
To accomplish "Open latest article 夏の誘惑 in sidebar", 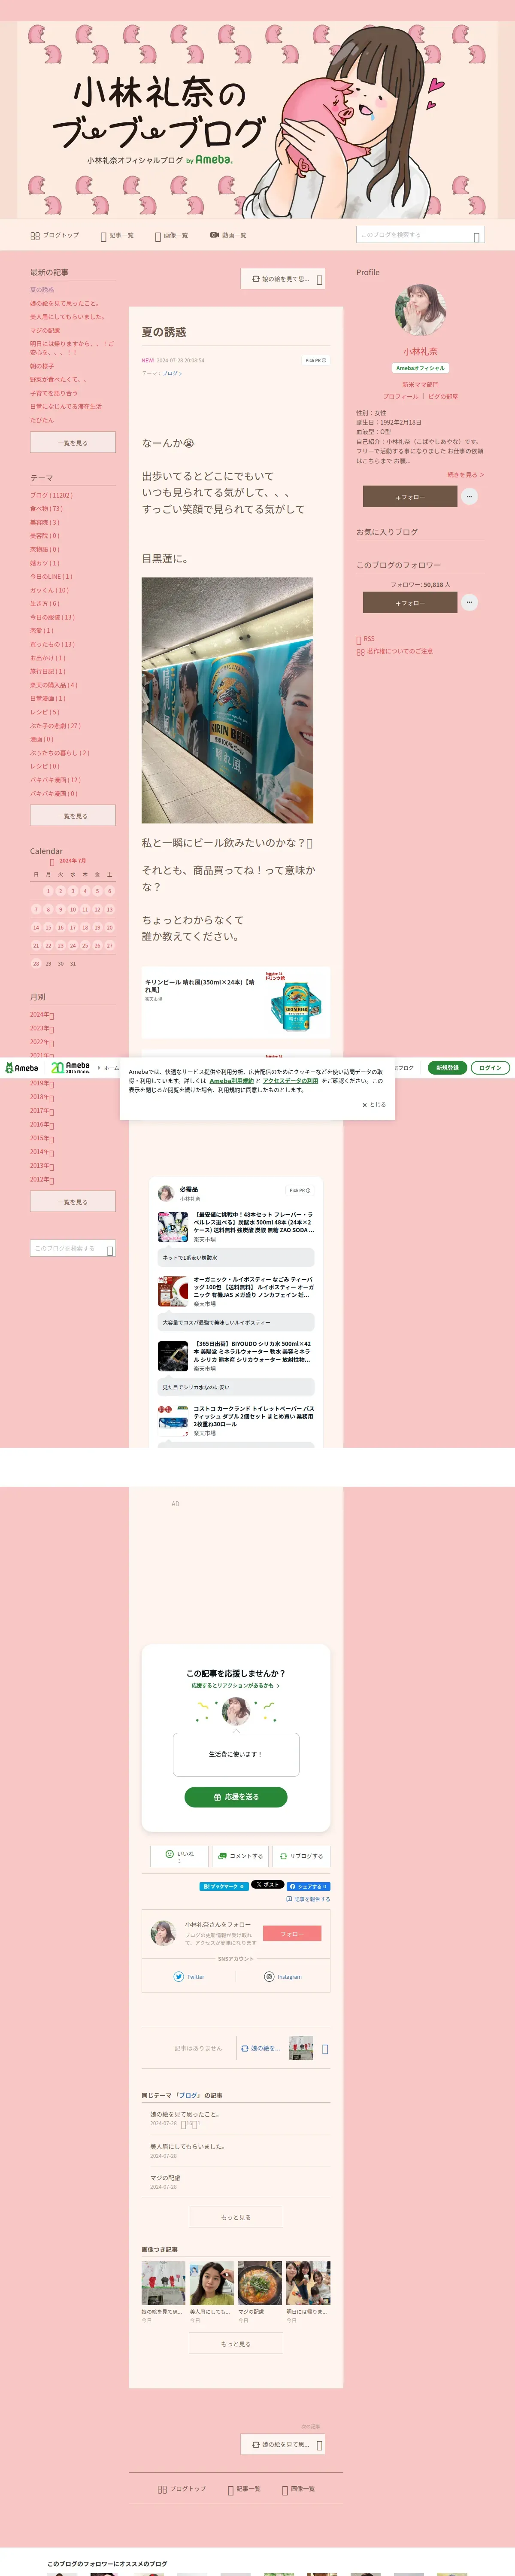I will coord(42,290).
